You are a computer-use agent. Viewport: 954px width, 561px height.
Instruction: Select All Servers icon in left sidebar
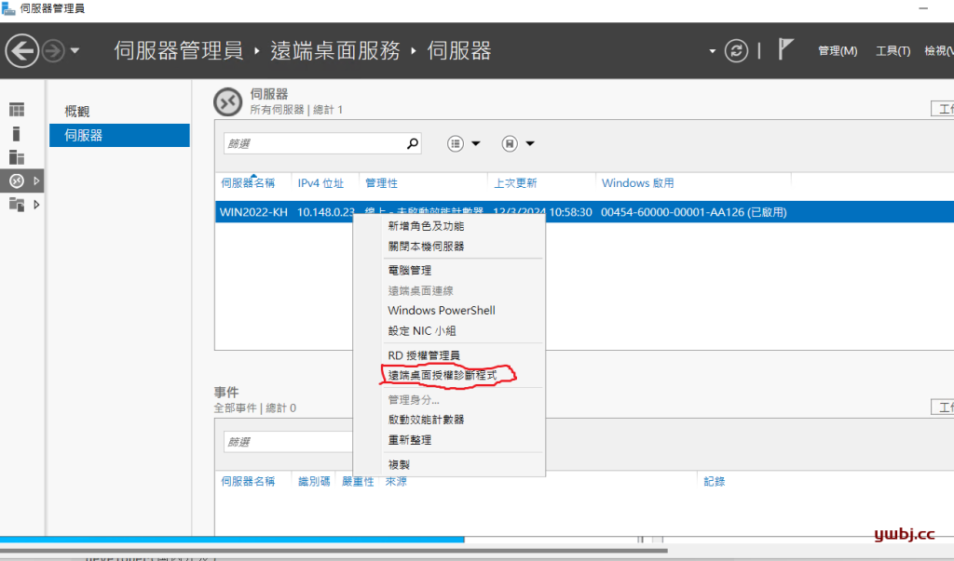click(x=17, y=157)
